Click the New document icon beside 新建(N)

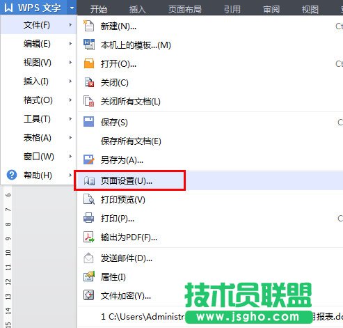pos(88,26)
